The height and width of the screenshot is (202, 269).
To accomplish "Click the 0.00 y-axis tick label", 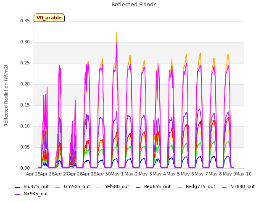I will tap(25, 168).
